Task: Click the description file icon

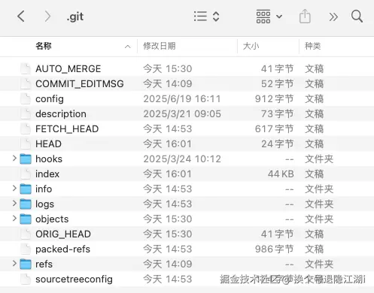Action: coord(26,113)
